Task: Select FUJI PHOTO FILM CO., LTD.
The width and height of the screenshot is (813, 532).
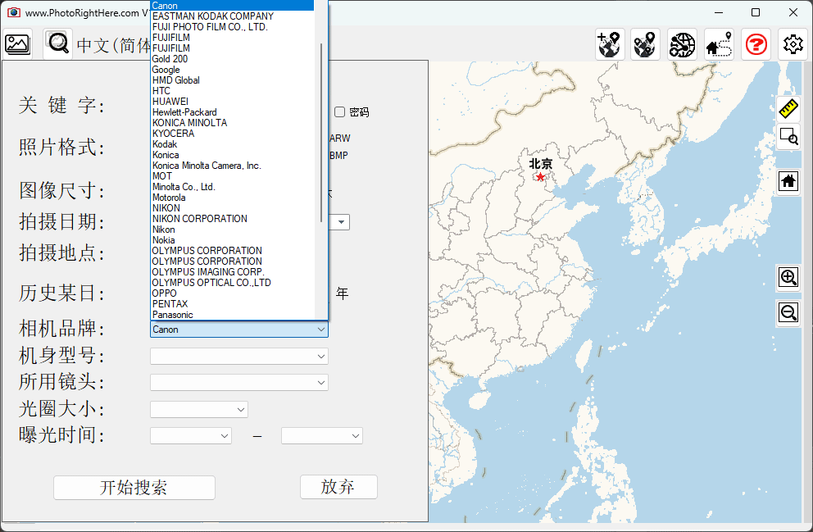Action: pyautogui.click(x=232, y=27)
